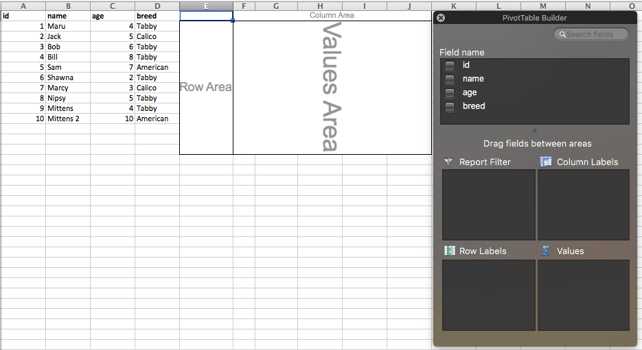Click the Row Labels icon

[x=450, y=251]
